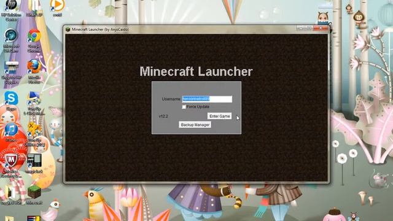The image size is (393, 221).
Task: Click the Username label text
Action: [171, 99]
